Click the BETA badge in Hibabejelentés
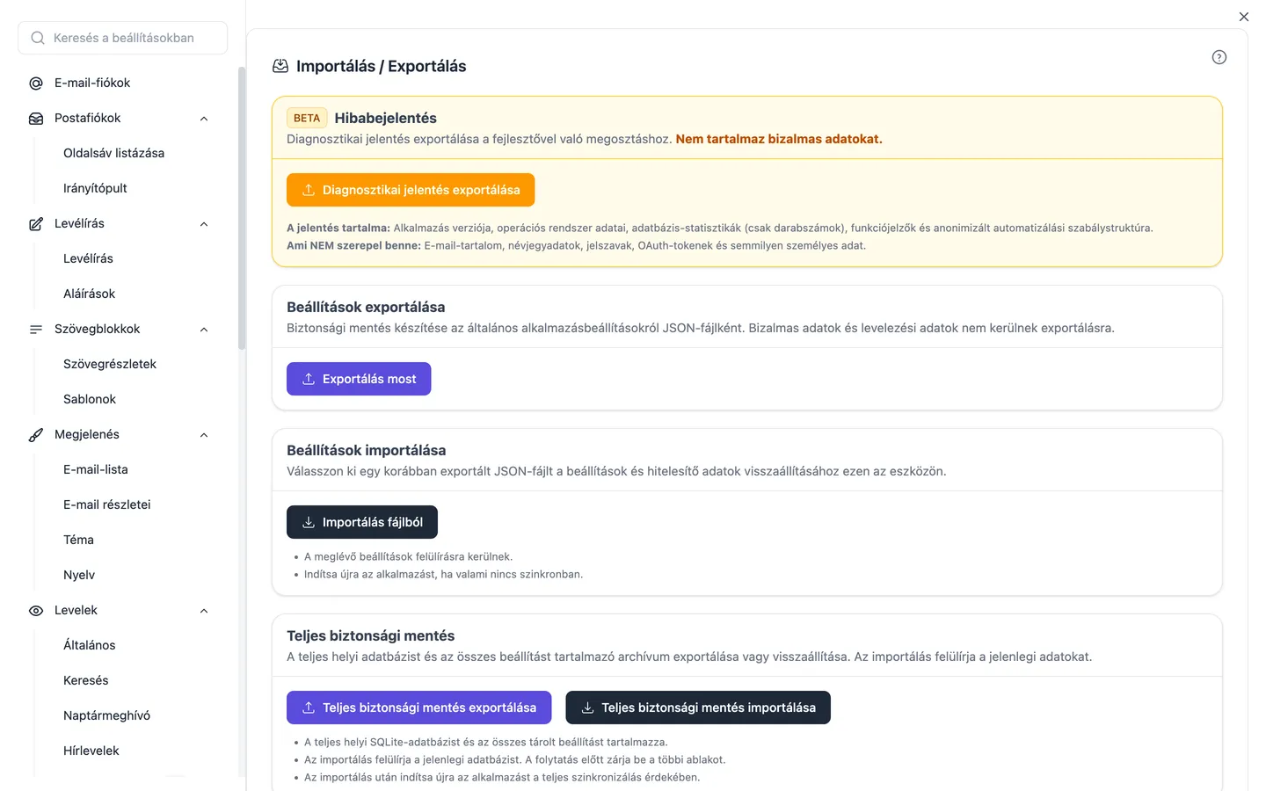This screenshot has height=791, width=1266. (307, 118)
